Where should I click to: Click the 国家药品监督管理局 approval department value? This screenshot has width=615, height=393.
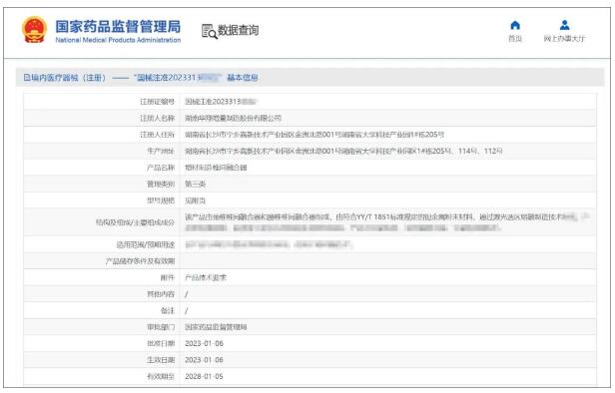(x=216, y=327)
